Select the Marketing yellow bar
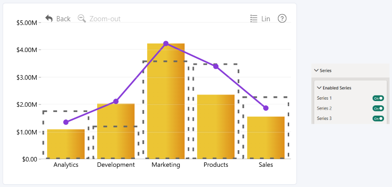 (x=166, y=101)
